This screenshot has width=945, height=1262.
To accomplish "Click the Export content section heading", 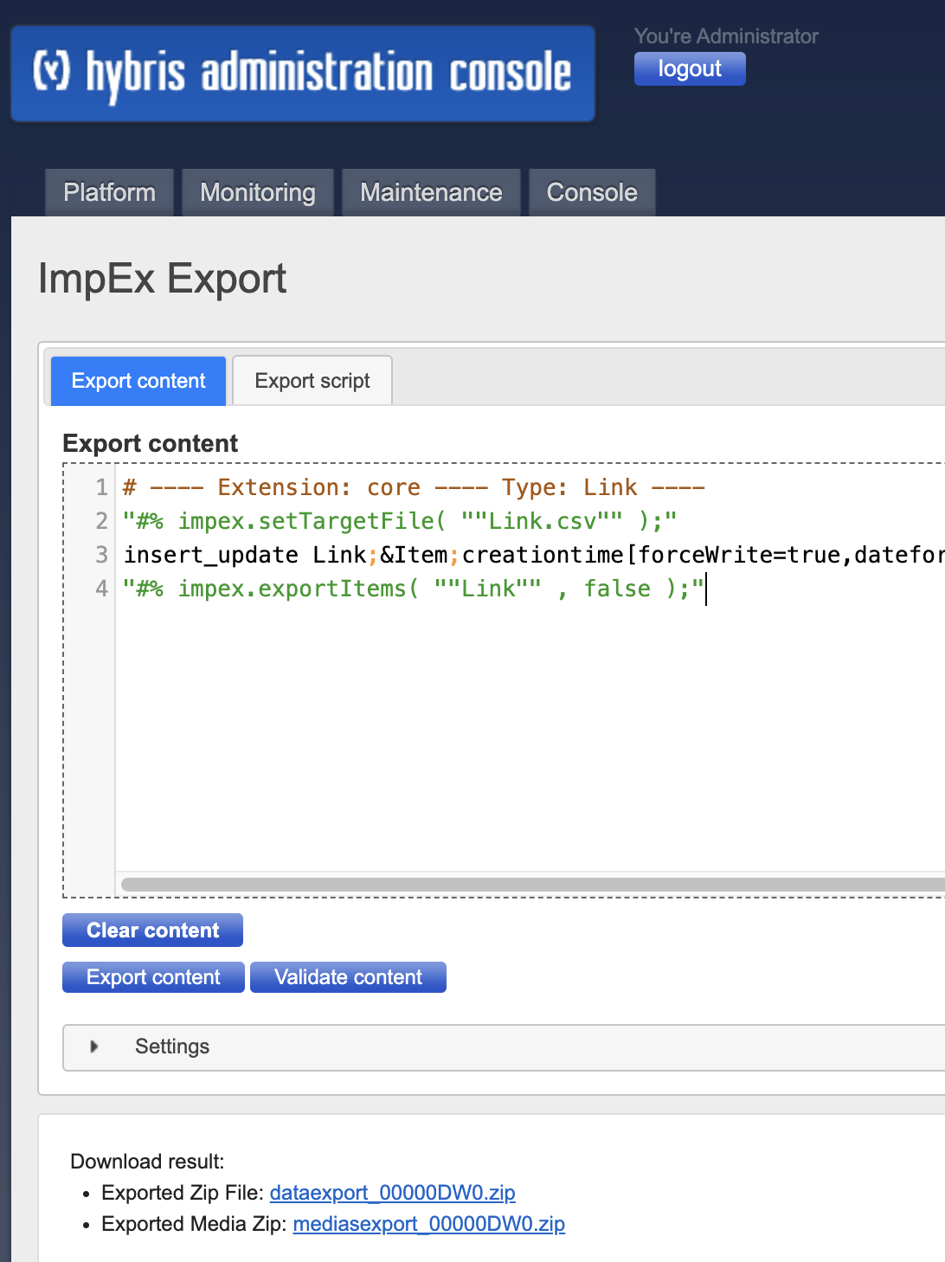I will [151, 443].
